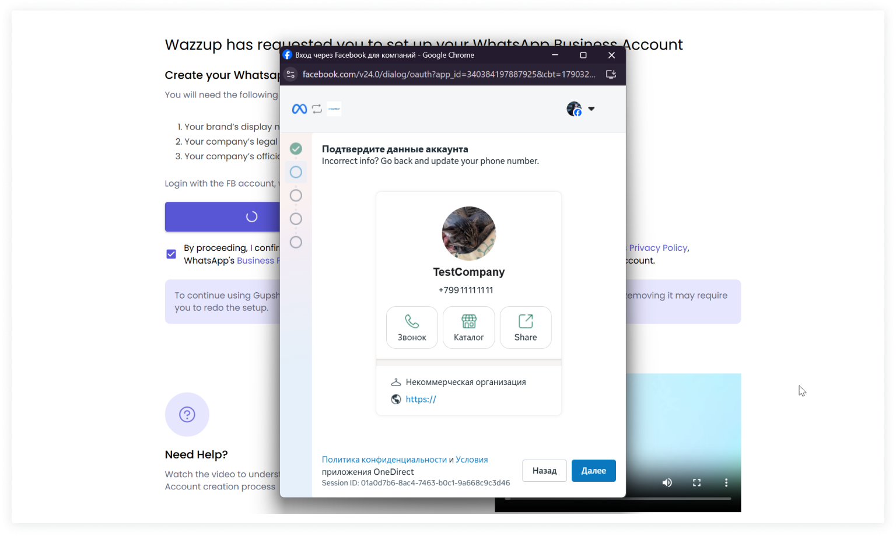This screenshot has width=896, height=536.
Task: Select the current second step circle
Action: click(x=296, y=172)
